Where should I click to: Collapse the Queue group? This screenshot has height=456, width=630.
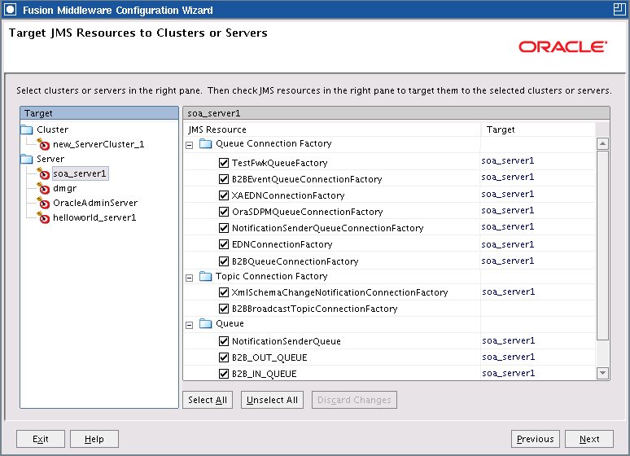[190, 325]
